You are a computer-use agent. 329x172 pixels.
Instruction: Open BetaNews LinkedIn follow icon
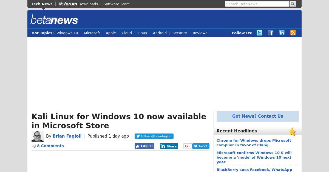tap(282, 33)
